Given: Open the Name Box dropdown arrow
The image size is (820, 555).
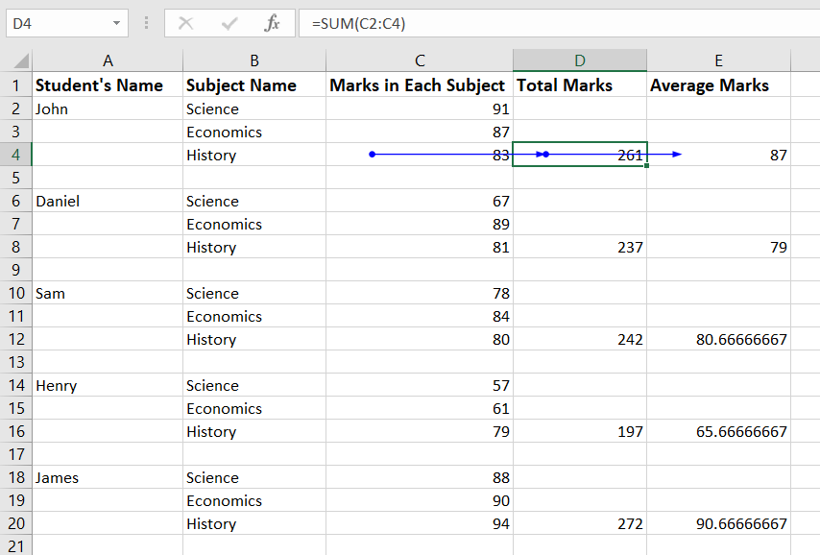Looking at the screenshot, I should pyautogui.click(x=116, y=23).
